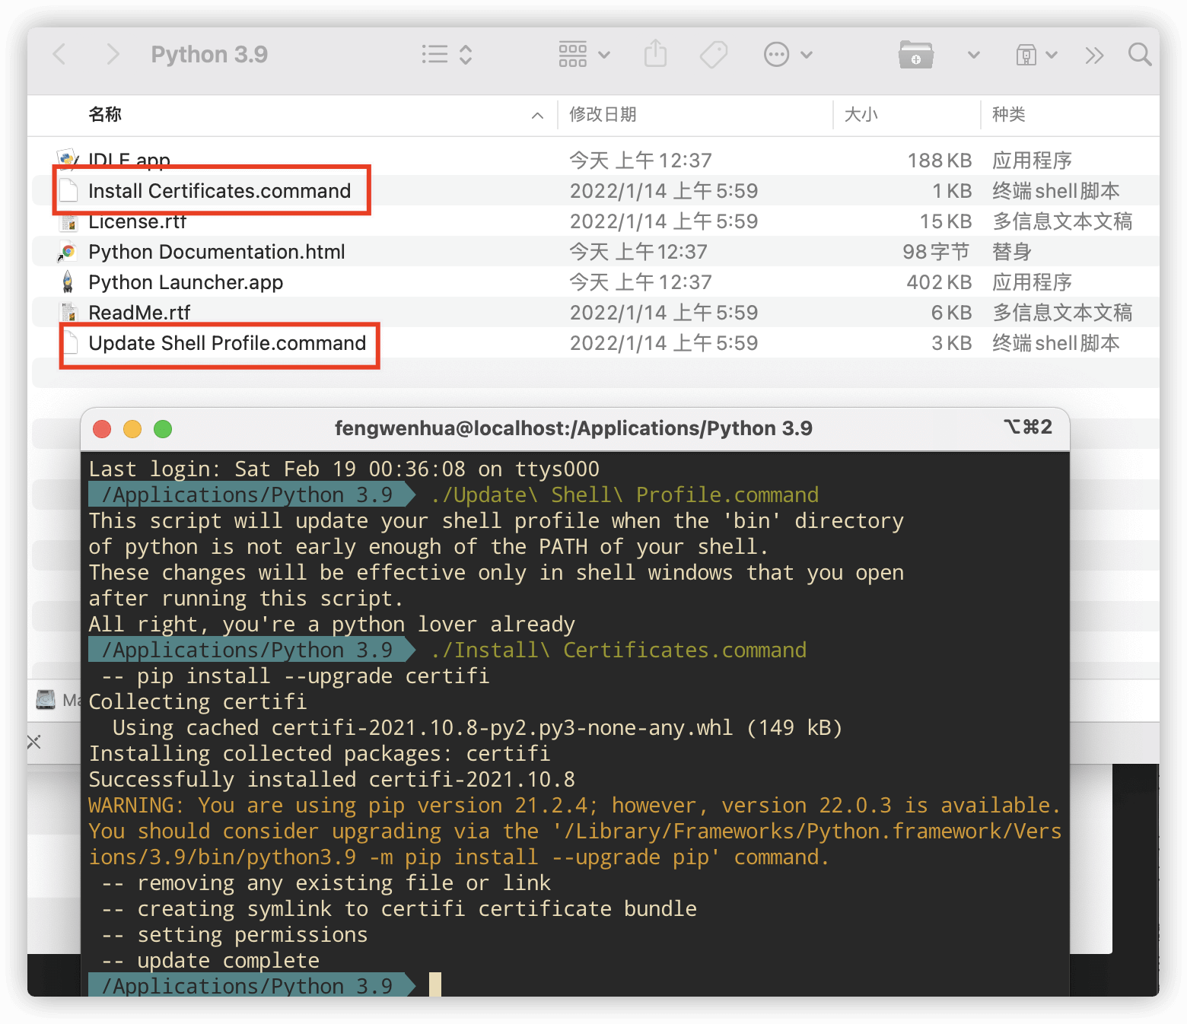Select Python Launcher.app file
This screenshot has width=1187, height=1024.
click(593, 281)
